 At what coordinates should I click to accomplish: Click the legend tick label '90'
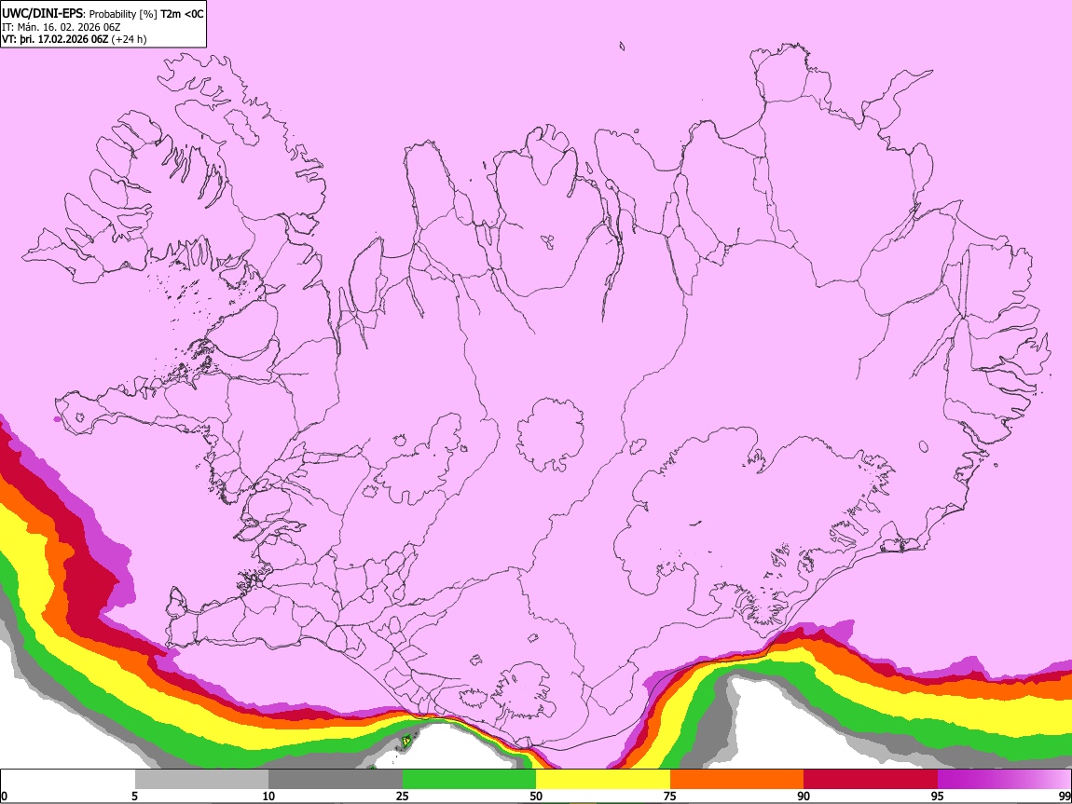tap(804, 797)
